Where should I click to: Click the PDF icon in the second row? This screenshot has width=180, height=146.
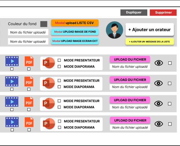tap(29, 82)
